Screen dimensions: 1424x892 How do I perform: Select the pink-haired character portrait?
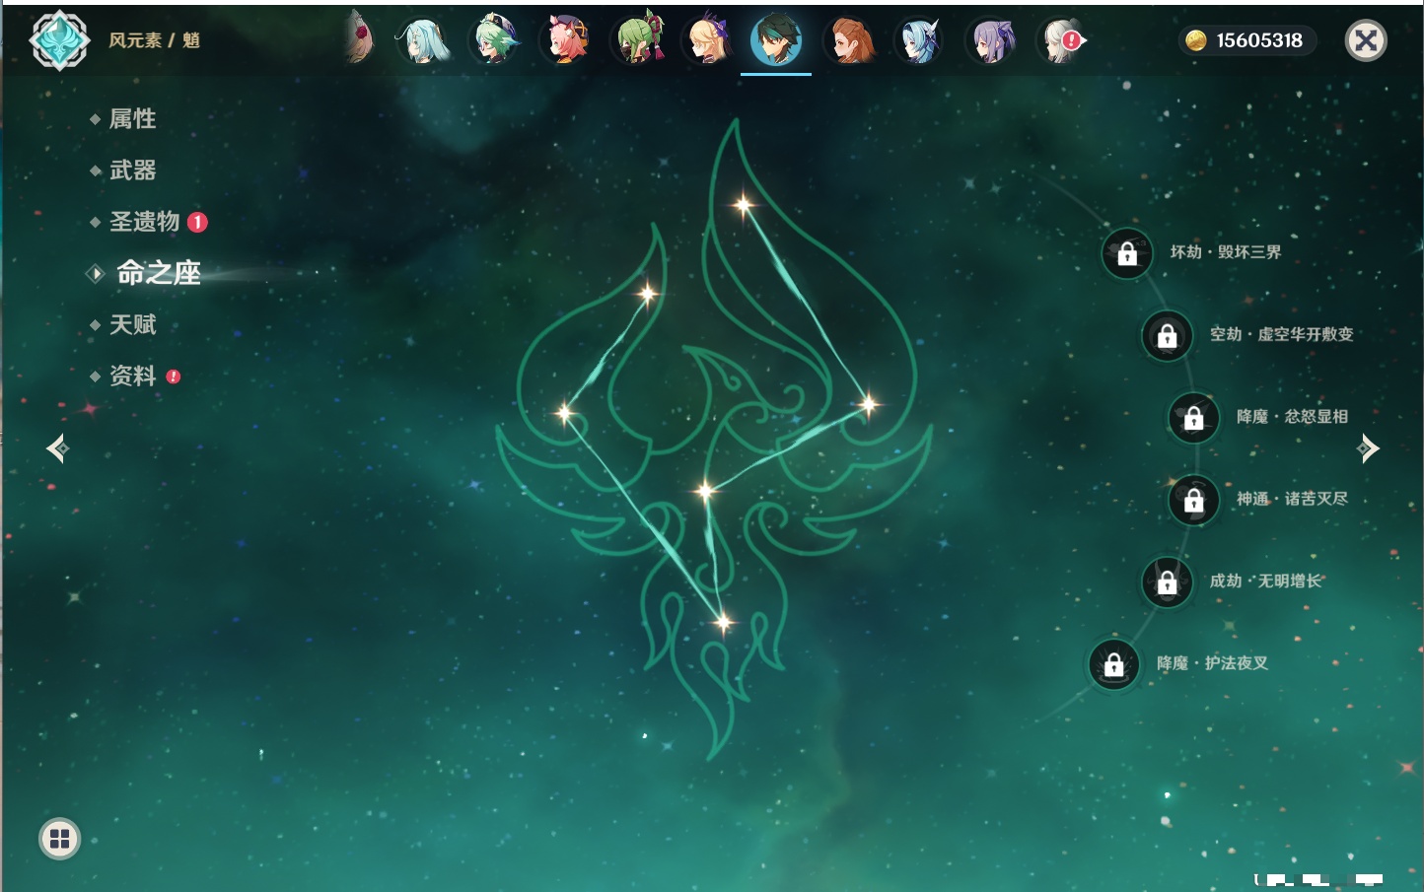coord(566,40)
